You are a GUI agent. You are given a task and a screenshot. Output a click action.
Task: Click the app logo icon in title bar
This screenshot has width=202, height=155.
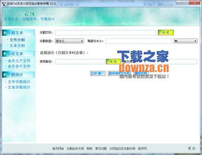coord(4,3)
